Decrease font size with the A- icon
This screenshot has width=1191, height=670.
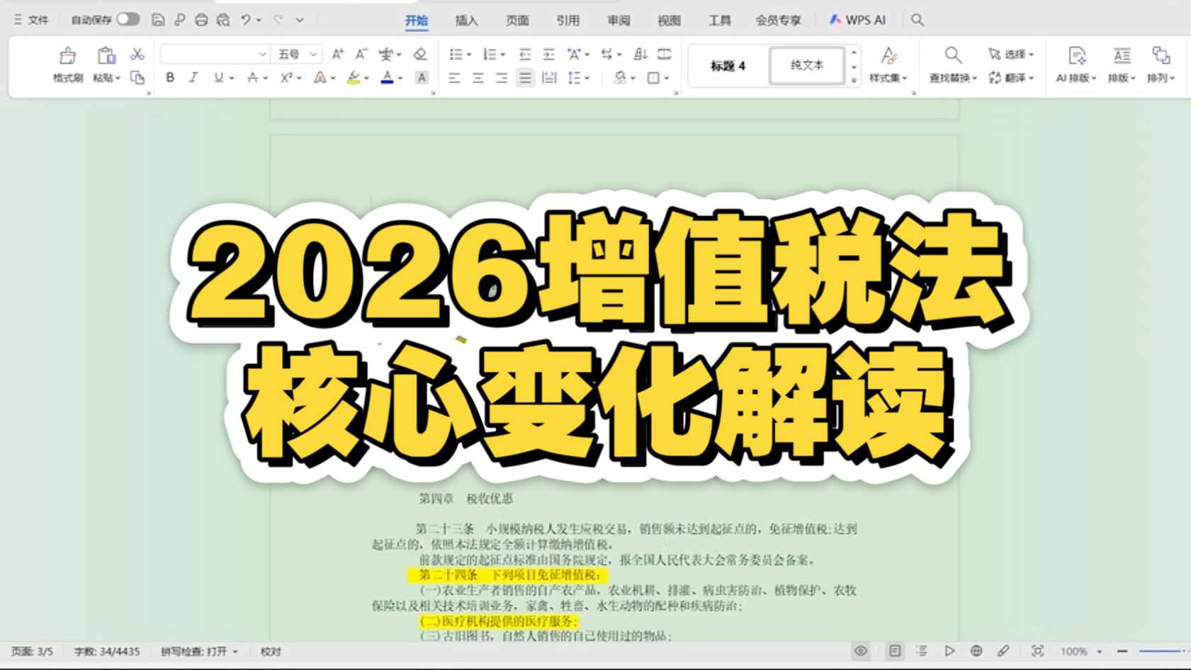pyautogui.click(x=361, y=55)
